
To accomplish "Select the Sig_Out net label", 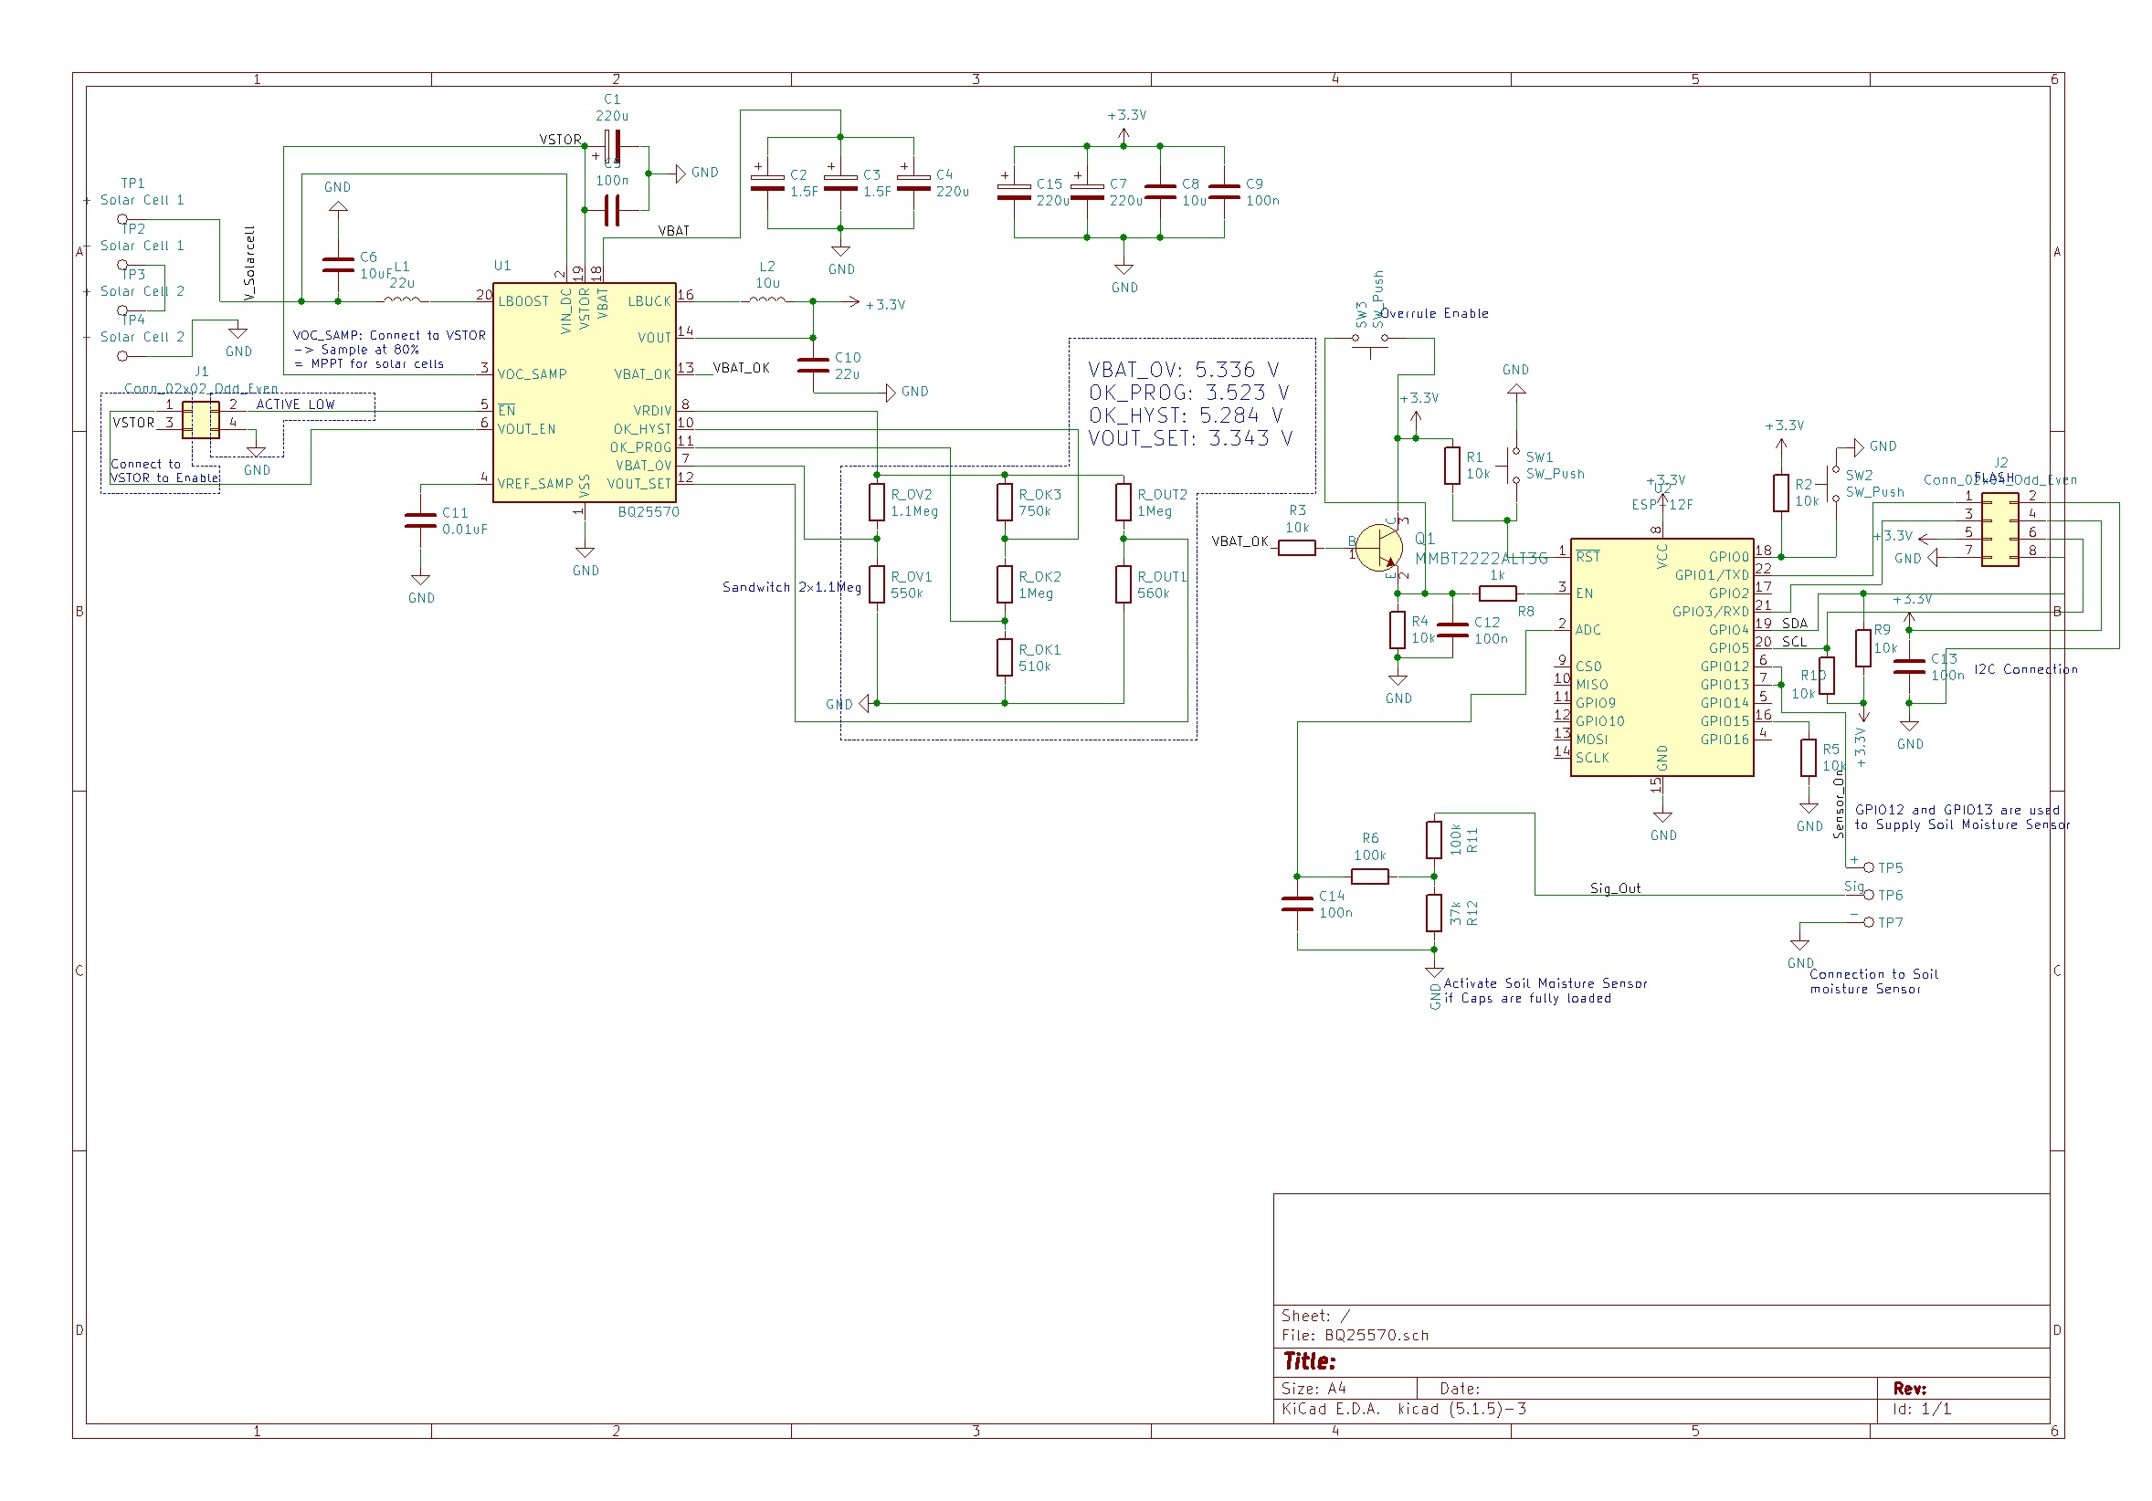I will [x=1614, y=888].
